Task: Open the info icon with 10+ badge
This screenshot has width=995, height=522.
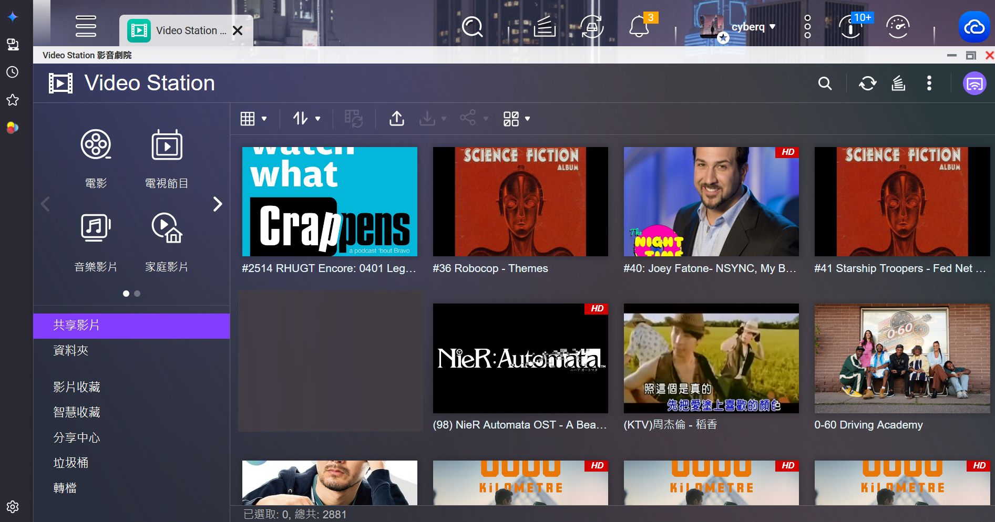Action: coord(850,27)
